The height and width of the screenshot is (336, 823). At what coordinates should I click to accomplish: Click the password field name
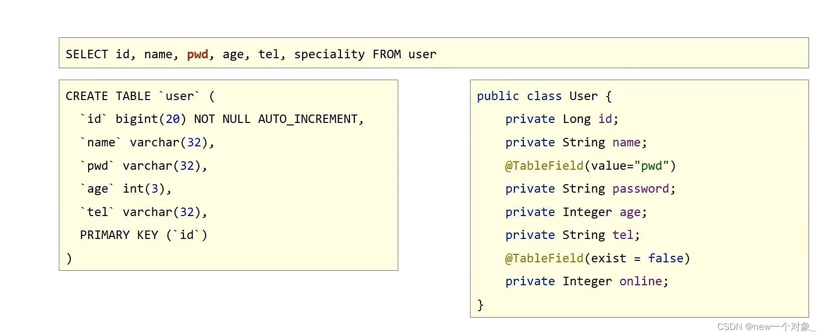tap(641, 189)
